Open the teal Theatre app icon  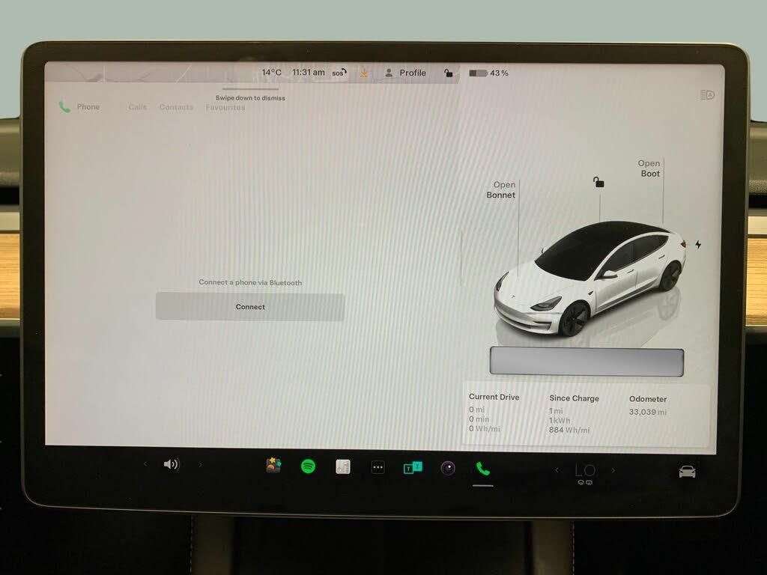(413, 468)
